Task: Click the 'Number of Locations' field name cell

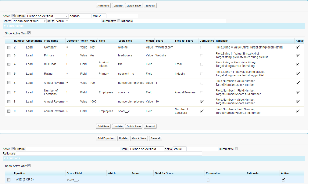Action: [x=51, y=92]
